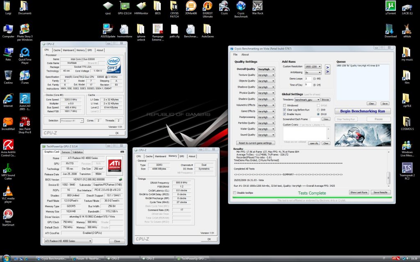Viewport: 420px width, 262px height.
Task: Select the IncrediMail desktop icon
Action: [8, 124]
